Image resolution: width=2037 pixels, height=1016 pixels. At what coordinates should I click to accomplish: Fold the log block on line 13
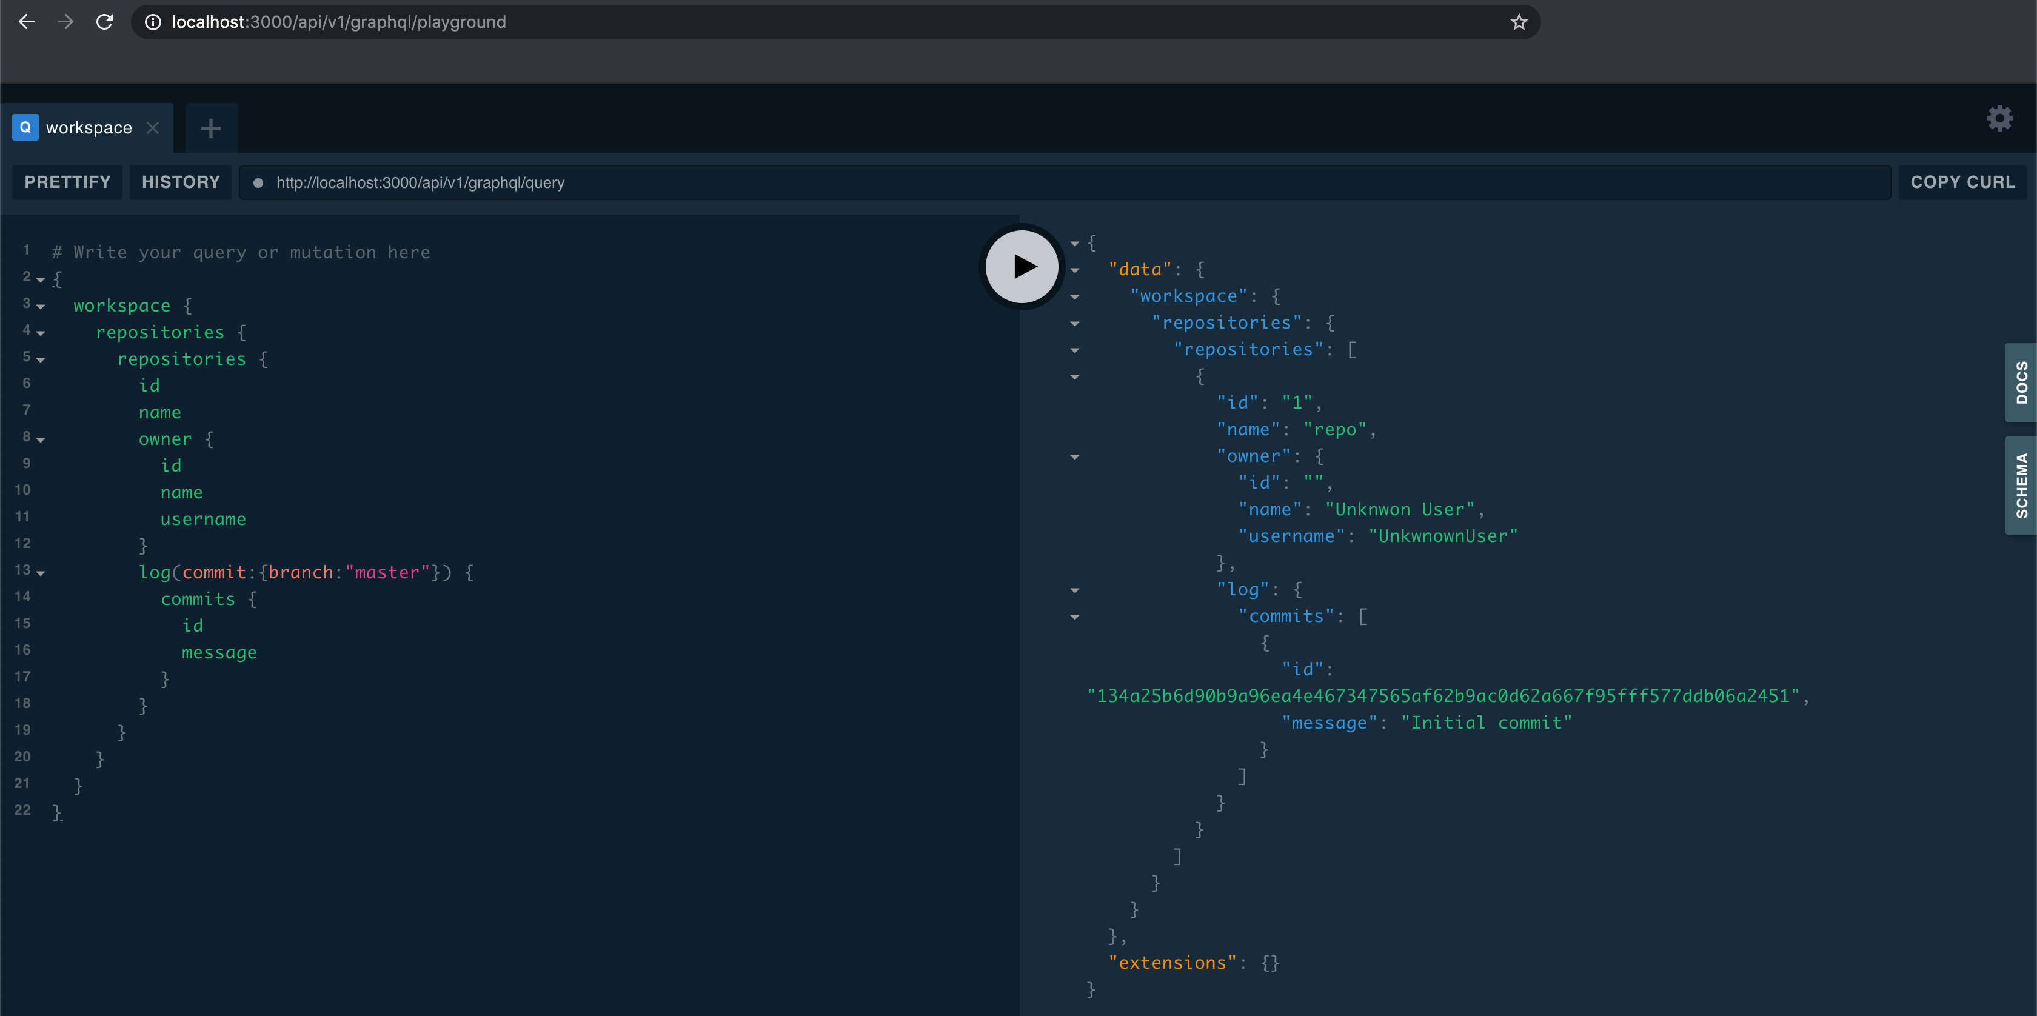[41, 573]
